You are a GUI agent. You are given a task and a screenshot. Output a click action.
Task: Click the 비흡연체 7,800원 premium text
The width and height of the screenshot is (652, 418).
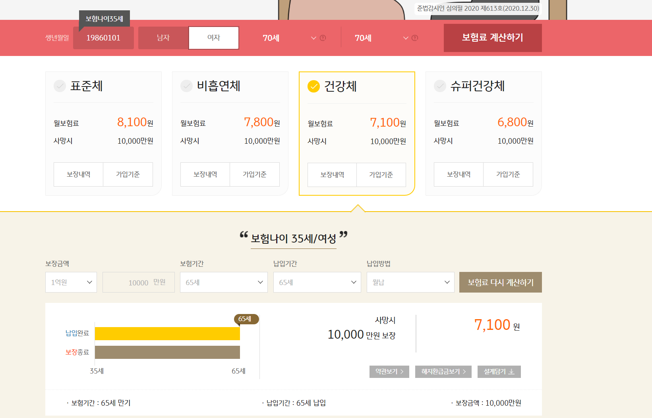click(262, 122)
